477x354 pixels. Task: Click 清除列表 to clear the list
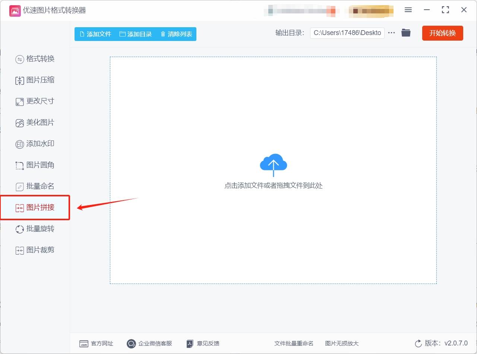coord(176,34)
